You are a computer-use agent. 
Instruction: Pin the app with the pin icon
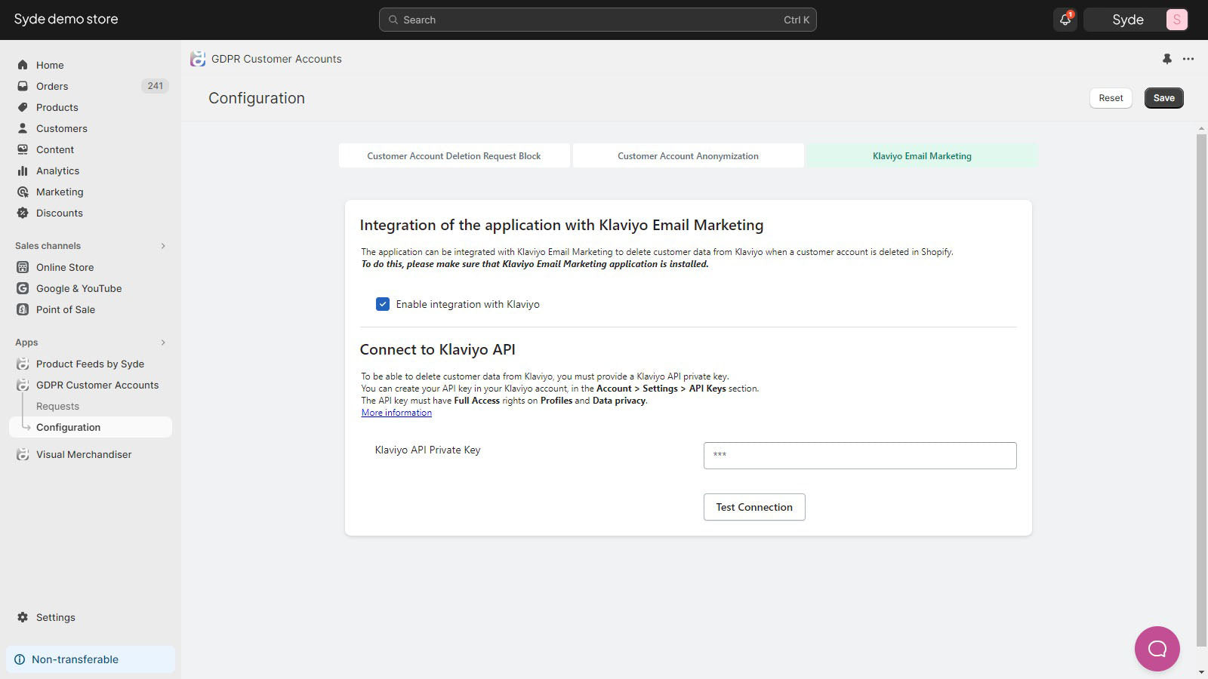click(x=1166, y=59)
